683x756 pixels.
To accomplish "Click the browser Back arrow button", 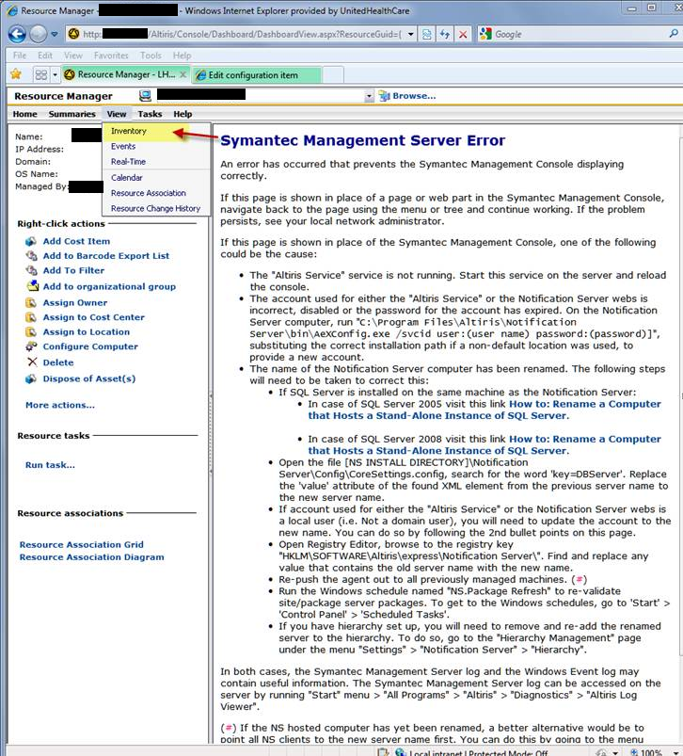I will [17, 34].
